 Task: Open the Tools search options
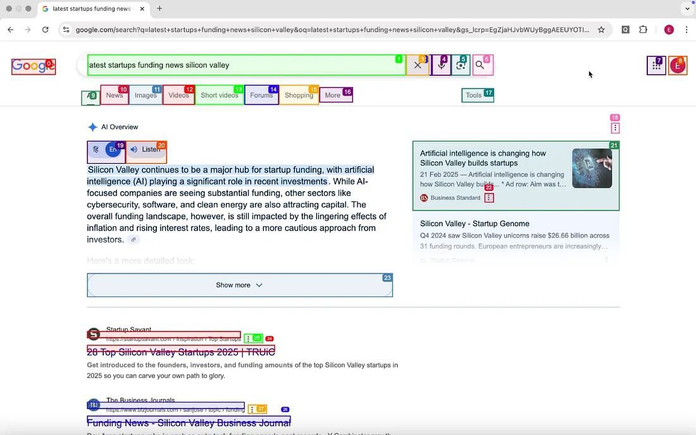(477, 95)
